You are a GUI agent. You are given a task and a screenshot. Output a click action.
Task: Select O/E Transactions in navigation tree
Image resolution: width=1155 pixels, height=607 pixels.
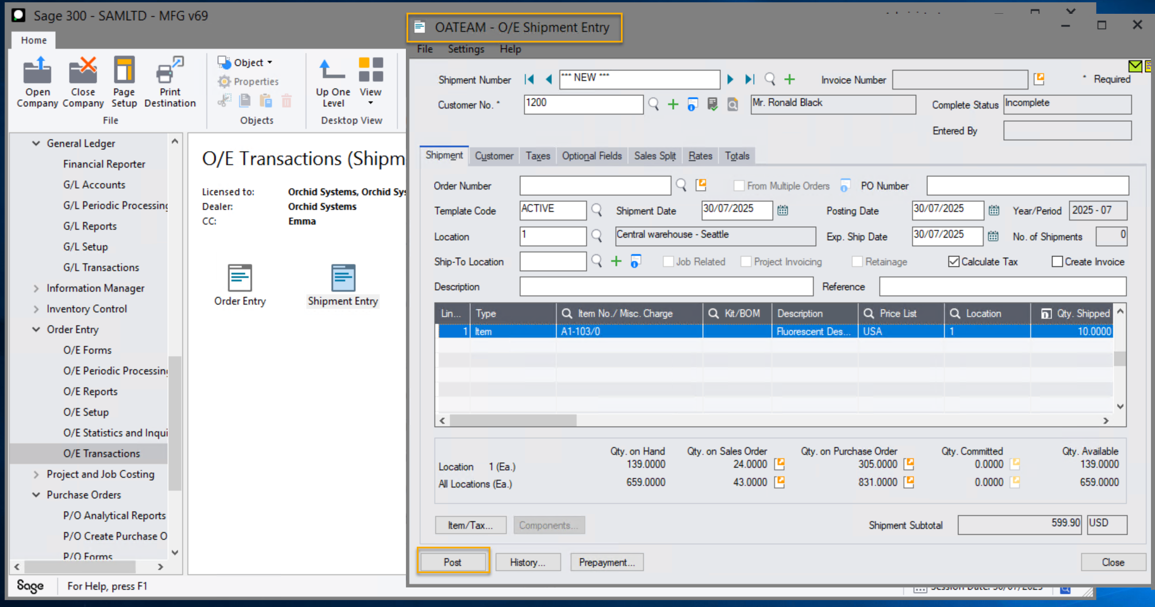pos(101,454)
